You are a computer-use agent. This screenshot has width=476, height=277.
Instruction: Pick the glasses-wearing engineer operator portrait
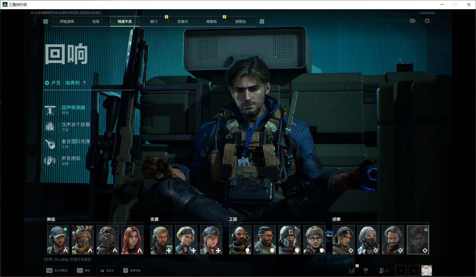click(x=314, y=240)
